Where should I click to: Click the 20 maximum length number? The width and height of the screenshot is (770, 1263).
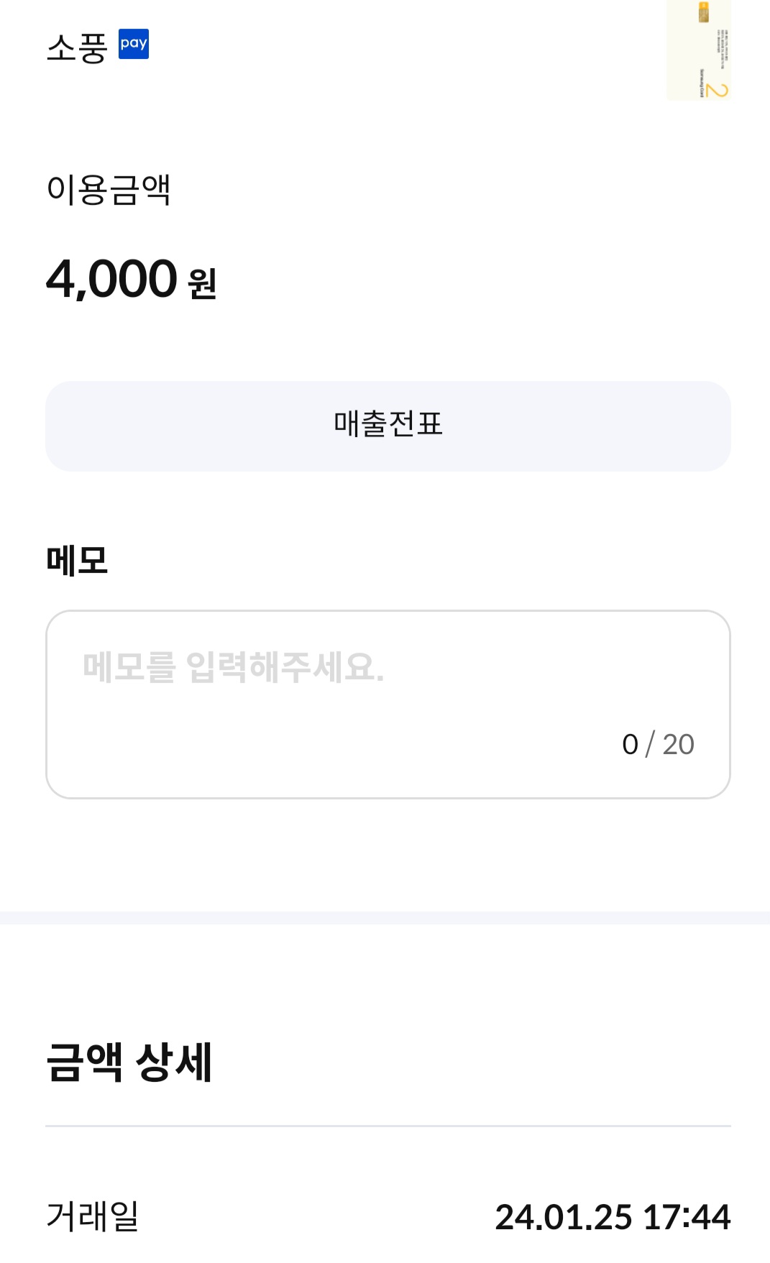click(x=678, y=744)
